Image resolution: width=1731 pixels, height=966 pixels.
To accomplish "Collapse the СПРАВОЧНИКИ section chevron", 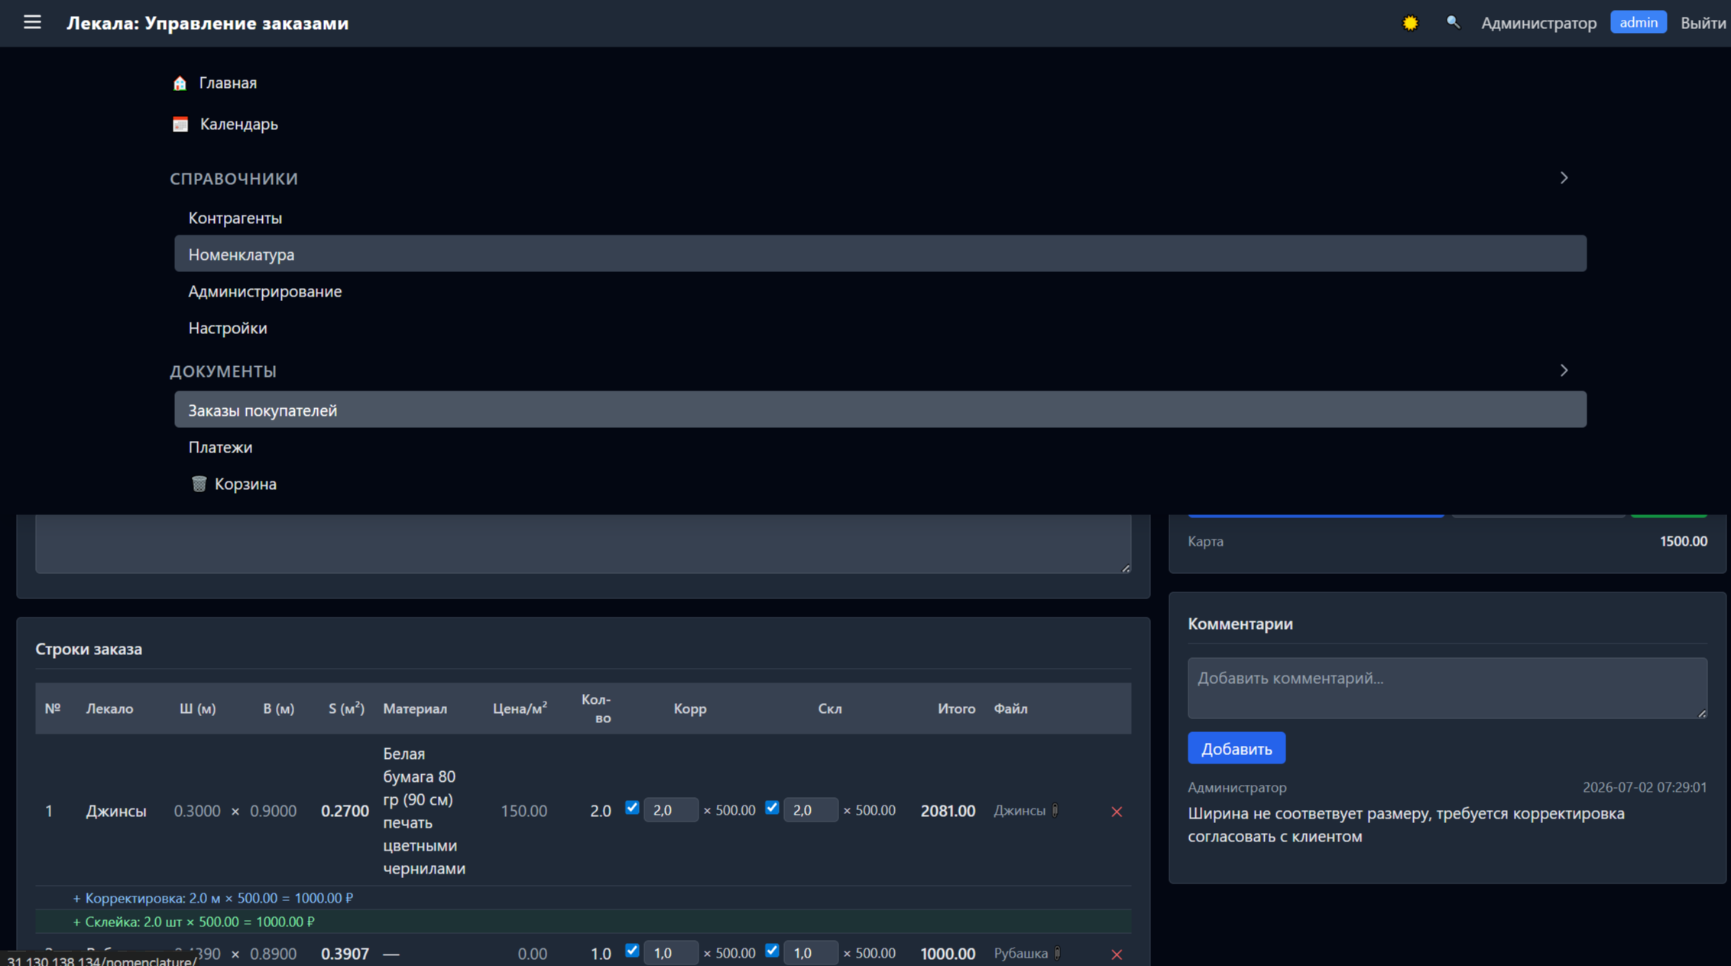I will (1564, 178).
